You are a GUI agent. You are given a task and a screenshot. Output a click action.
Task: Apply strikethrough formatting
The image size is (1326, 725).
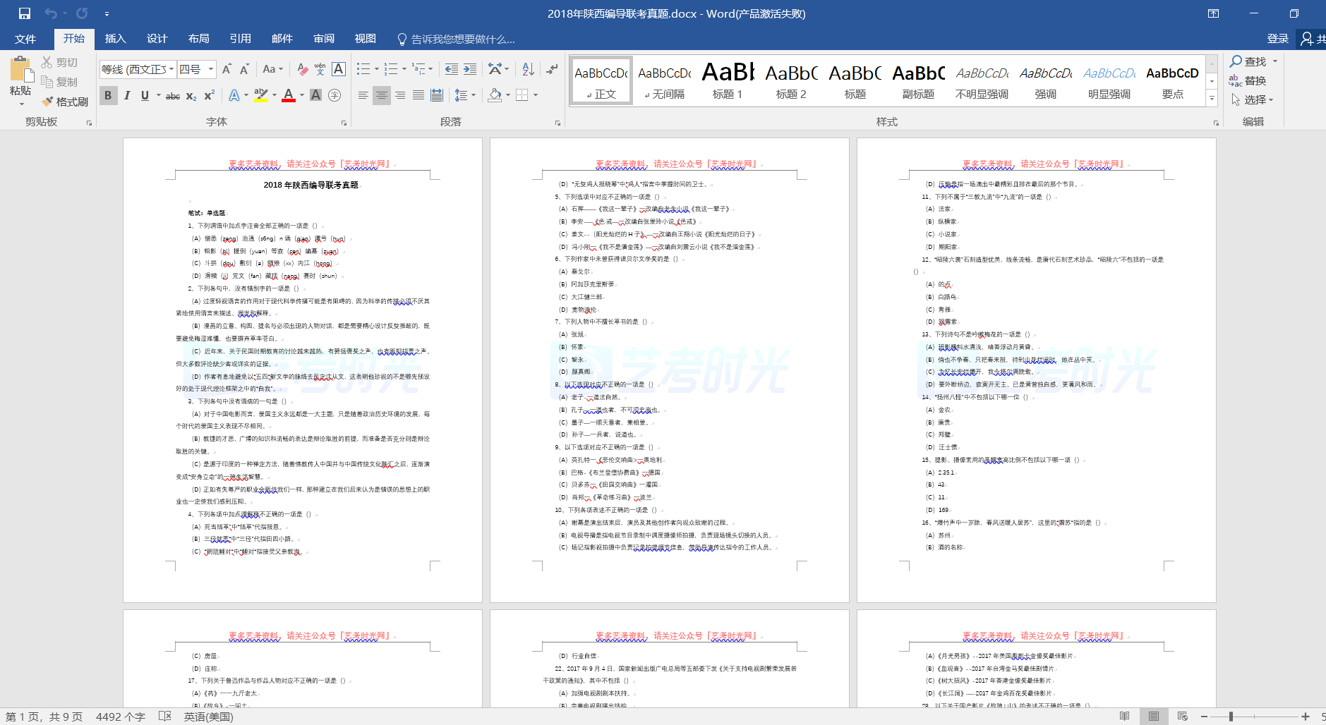click(172, 96)
